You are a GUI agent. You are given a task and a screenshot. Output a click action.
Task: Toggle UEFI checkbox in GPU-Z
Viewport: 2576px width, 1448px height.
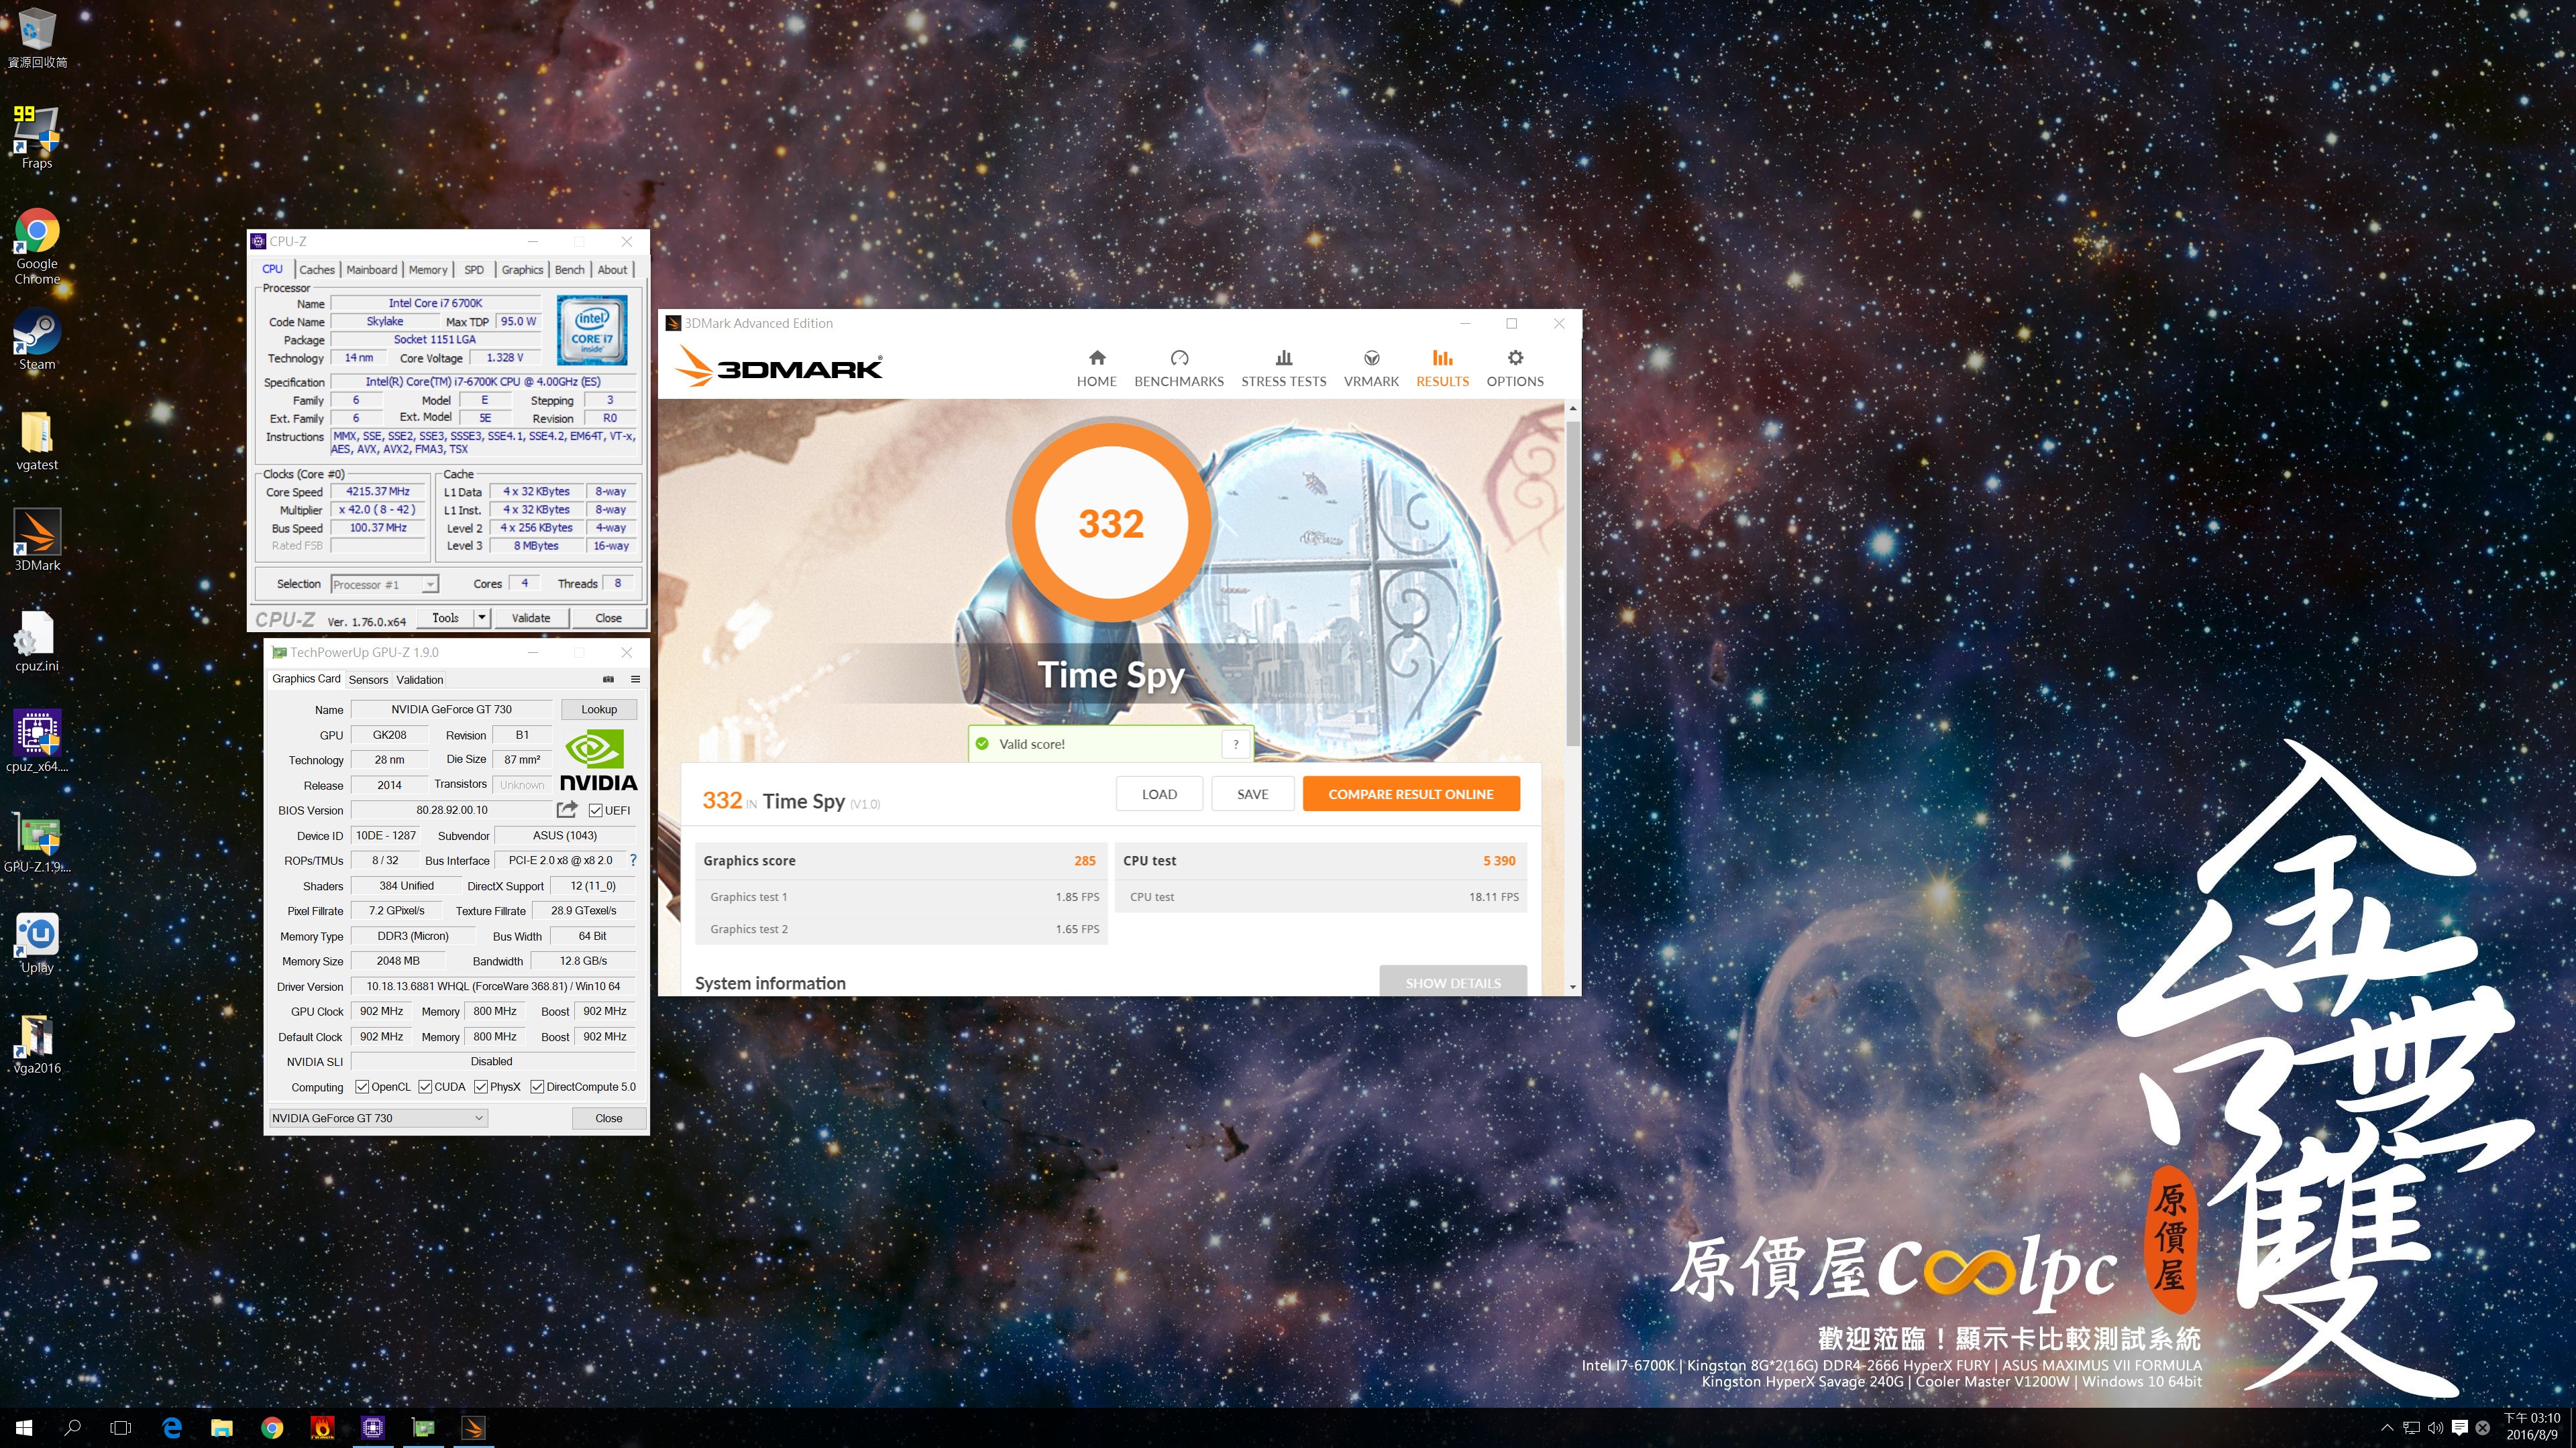click(x=596, y=810)
